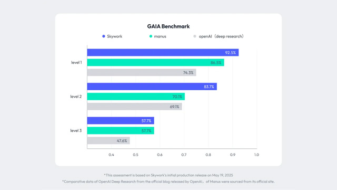Click the manus level 2 bar at 70.1%
Viewport: 337px width, 190px height.
pos(136,97)
